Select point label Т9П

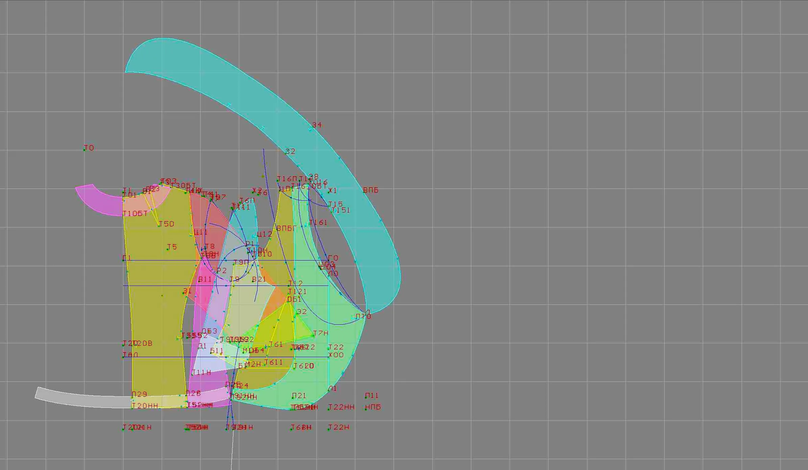click(x=241, y=262)
